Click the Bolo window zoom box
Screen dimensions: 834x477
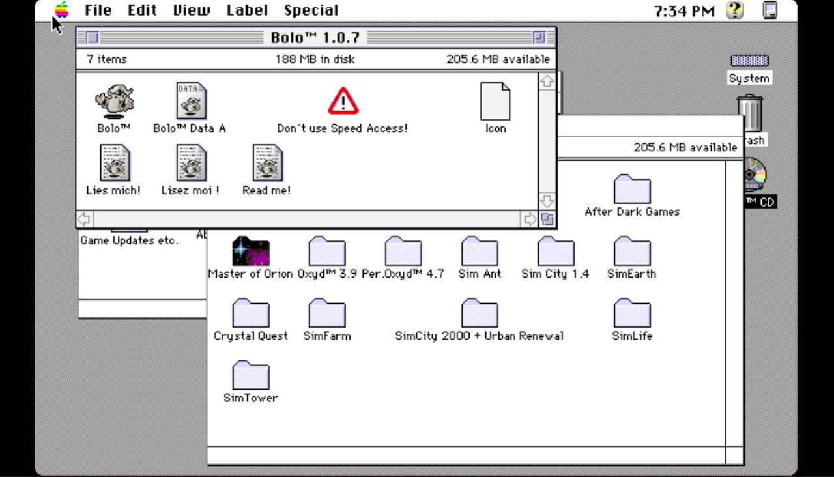coord(539,37)
